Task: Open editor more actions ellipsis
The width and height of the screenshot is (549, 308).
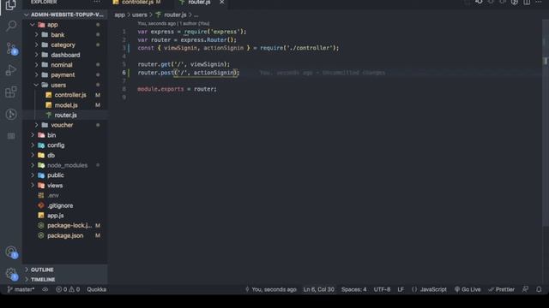Action: (x=539, y=2)
